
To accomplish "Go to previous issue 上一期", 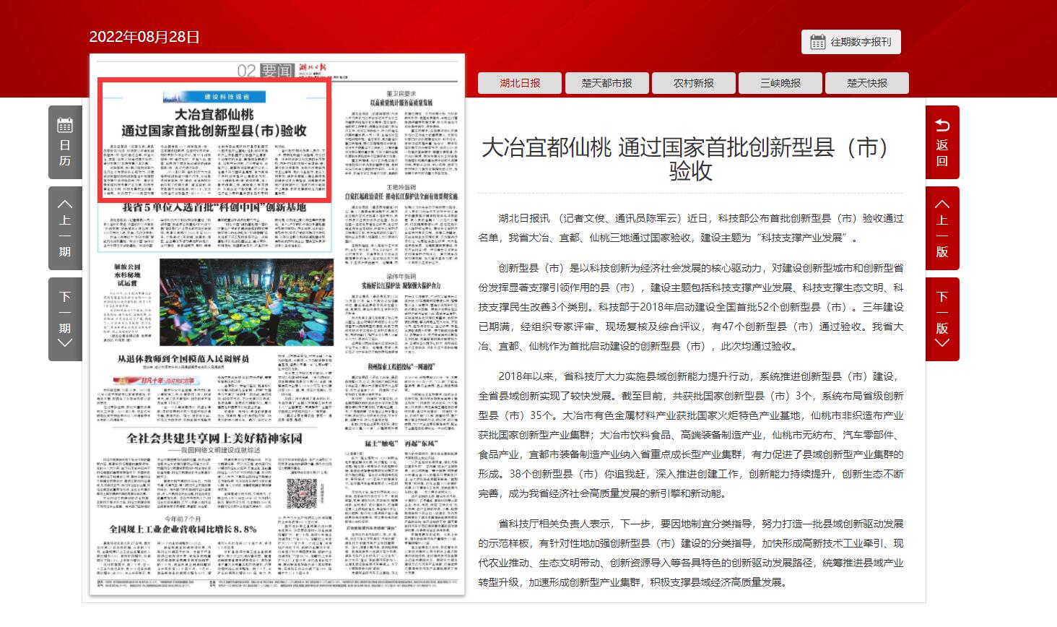I will click(65, 228).
